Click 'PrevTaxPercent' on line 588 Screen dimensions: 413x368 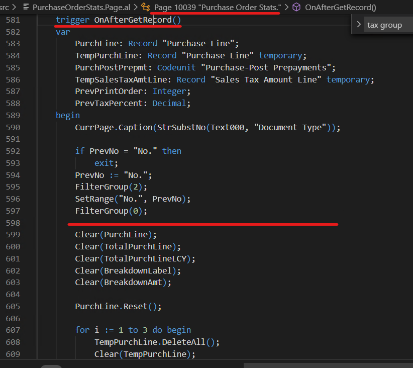tap(109, 104)
